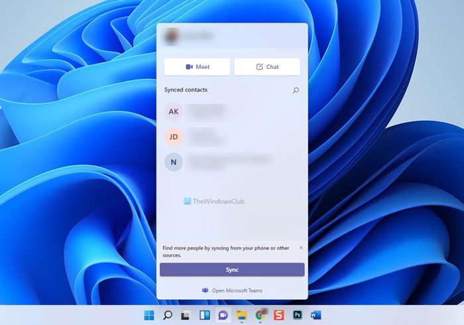Image resolution: width=464 pixels, height=325 pixels.
Task: Launch the orange S app on taskbar
Action: click(x=279, y=315)
